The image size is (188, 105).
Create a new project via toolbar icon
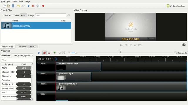click(x=4, y=6)
